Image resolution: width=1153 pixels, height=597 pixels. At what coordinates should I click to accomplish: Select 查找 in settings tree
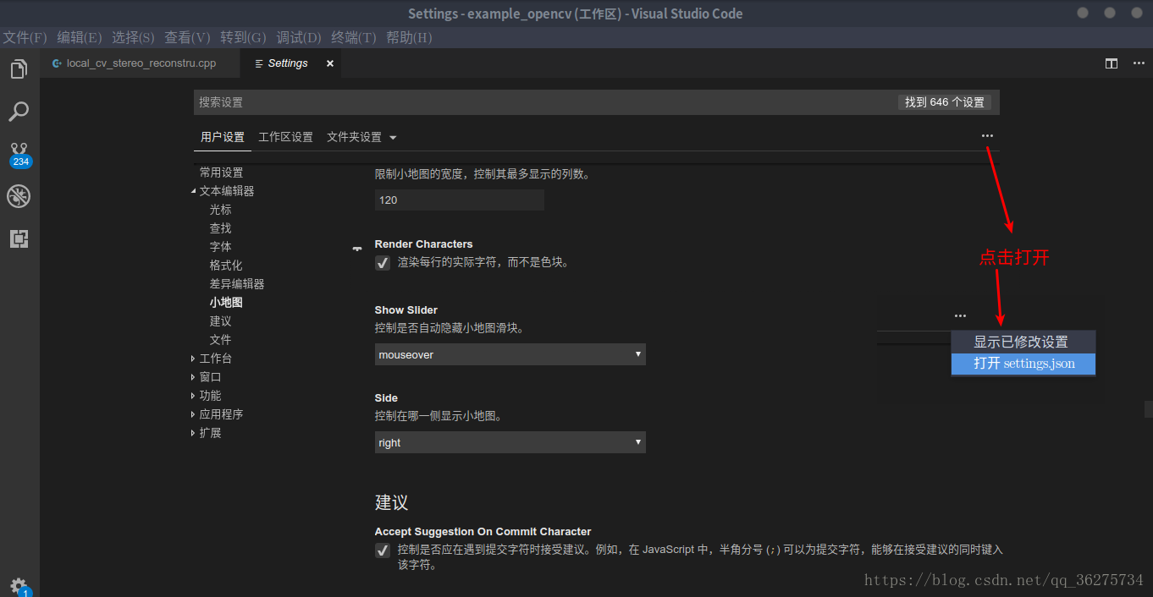(220, 228)
